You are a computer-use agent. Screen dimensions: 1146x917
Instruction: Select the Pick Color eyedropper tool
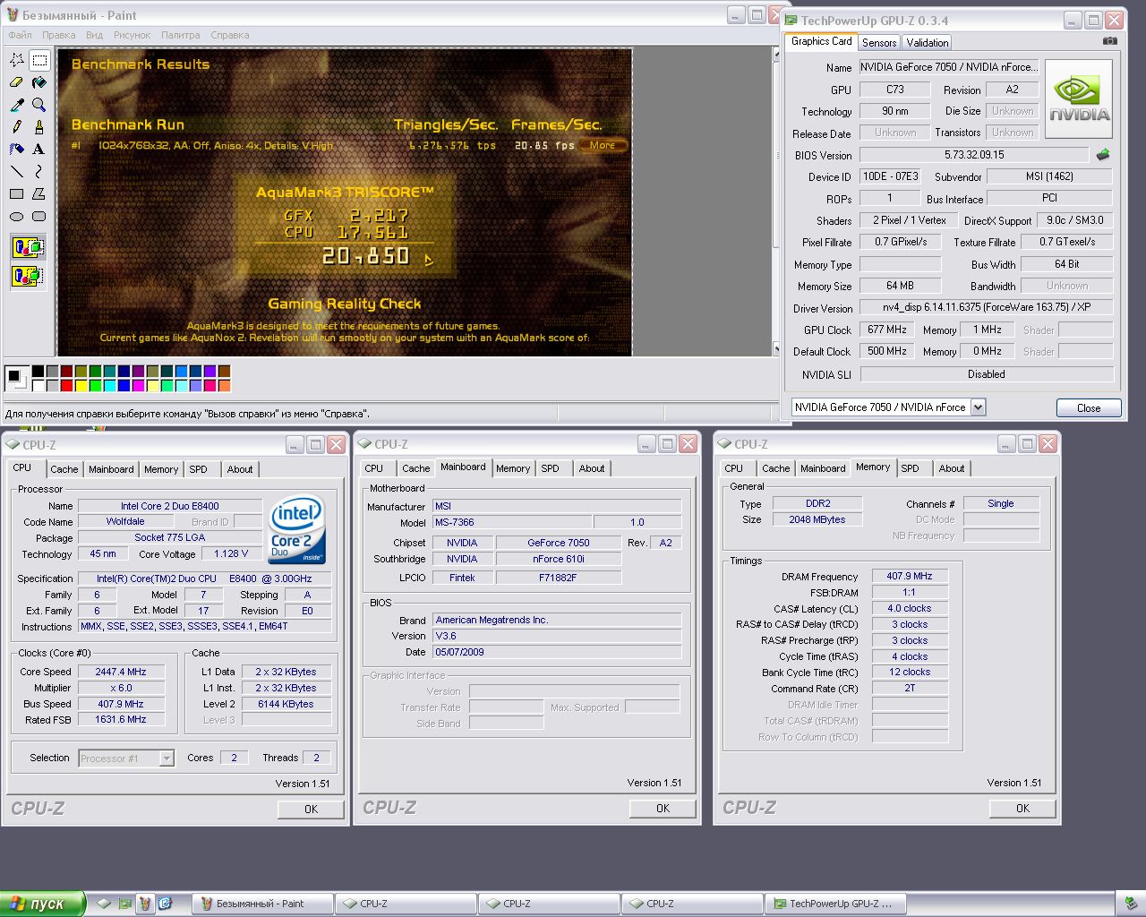[17, 105]
